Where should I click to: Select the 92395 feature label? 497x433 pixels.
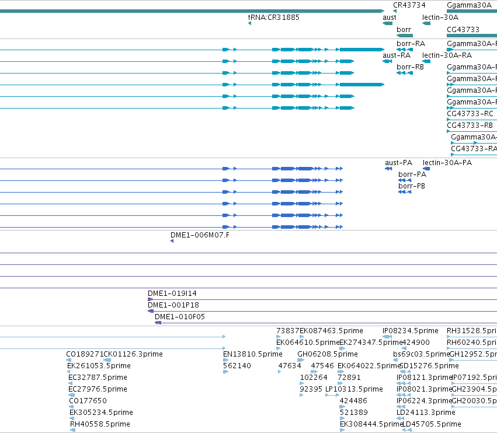(311, 389)
